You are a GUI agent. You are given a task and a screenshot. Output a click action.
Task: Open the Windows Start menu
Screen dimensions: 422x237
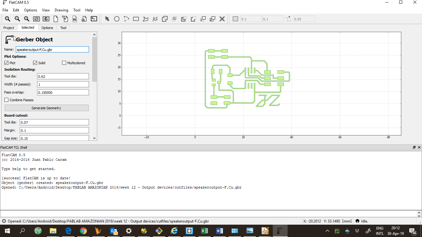tap(7, 231)
